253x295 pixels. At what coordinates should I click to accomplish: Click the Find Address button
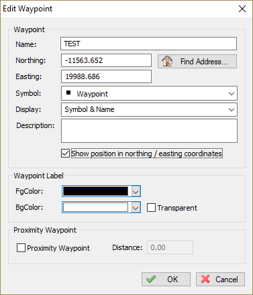coord(197,61)
